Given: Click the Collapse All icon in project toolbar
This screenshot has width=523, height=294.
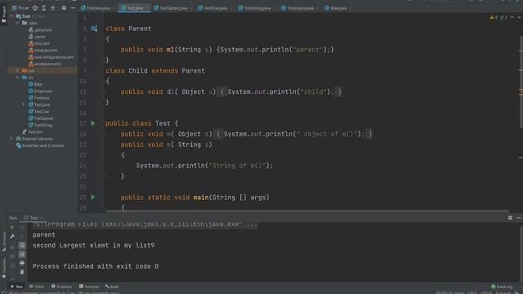Looking at the screenshot, I should point(52,8).
